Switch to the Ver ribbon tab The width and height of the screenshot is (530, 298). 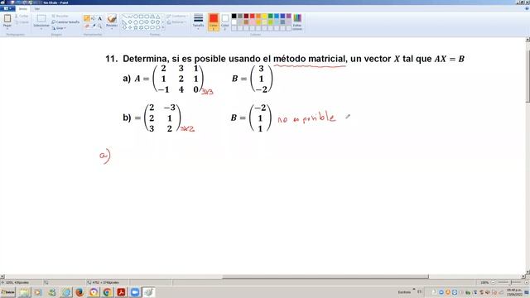(x=36, y=9)
